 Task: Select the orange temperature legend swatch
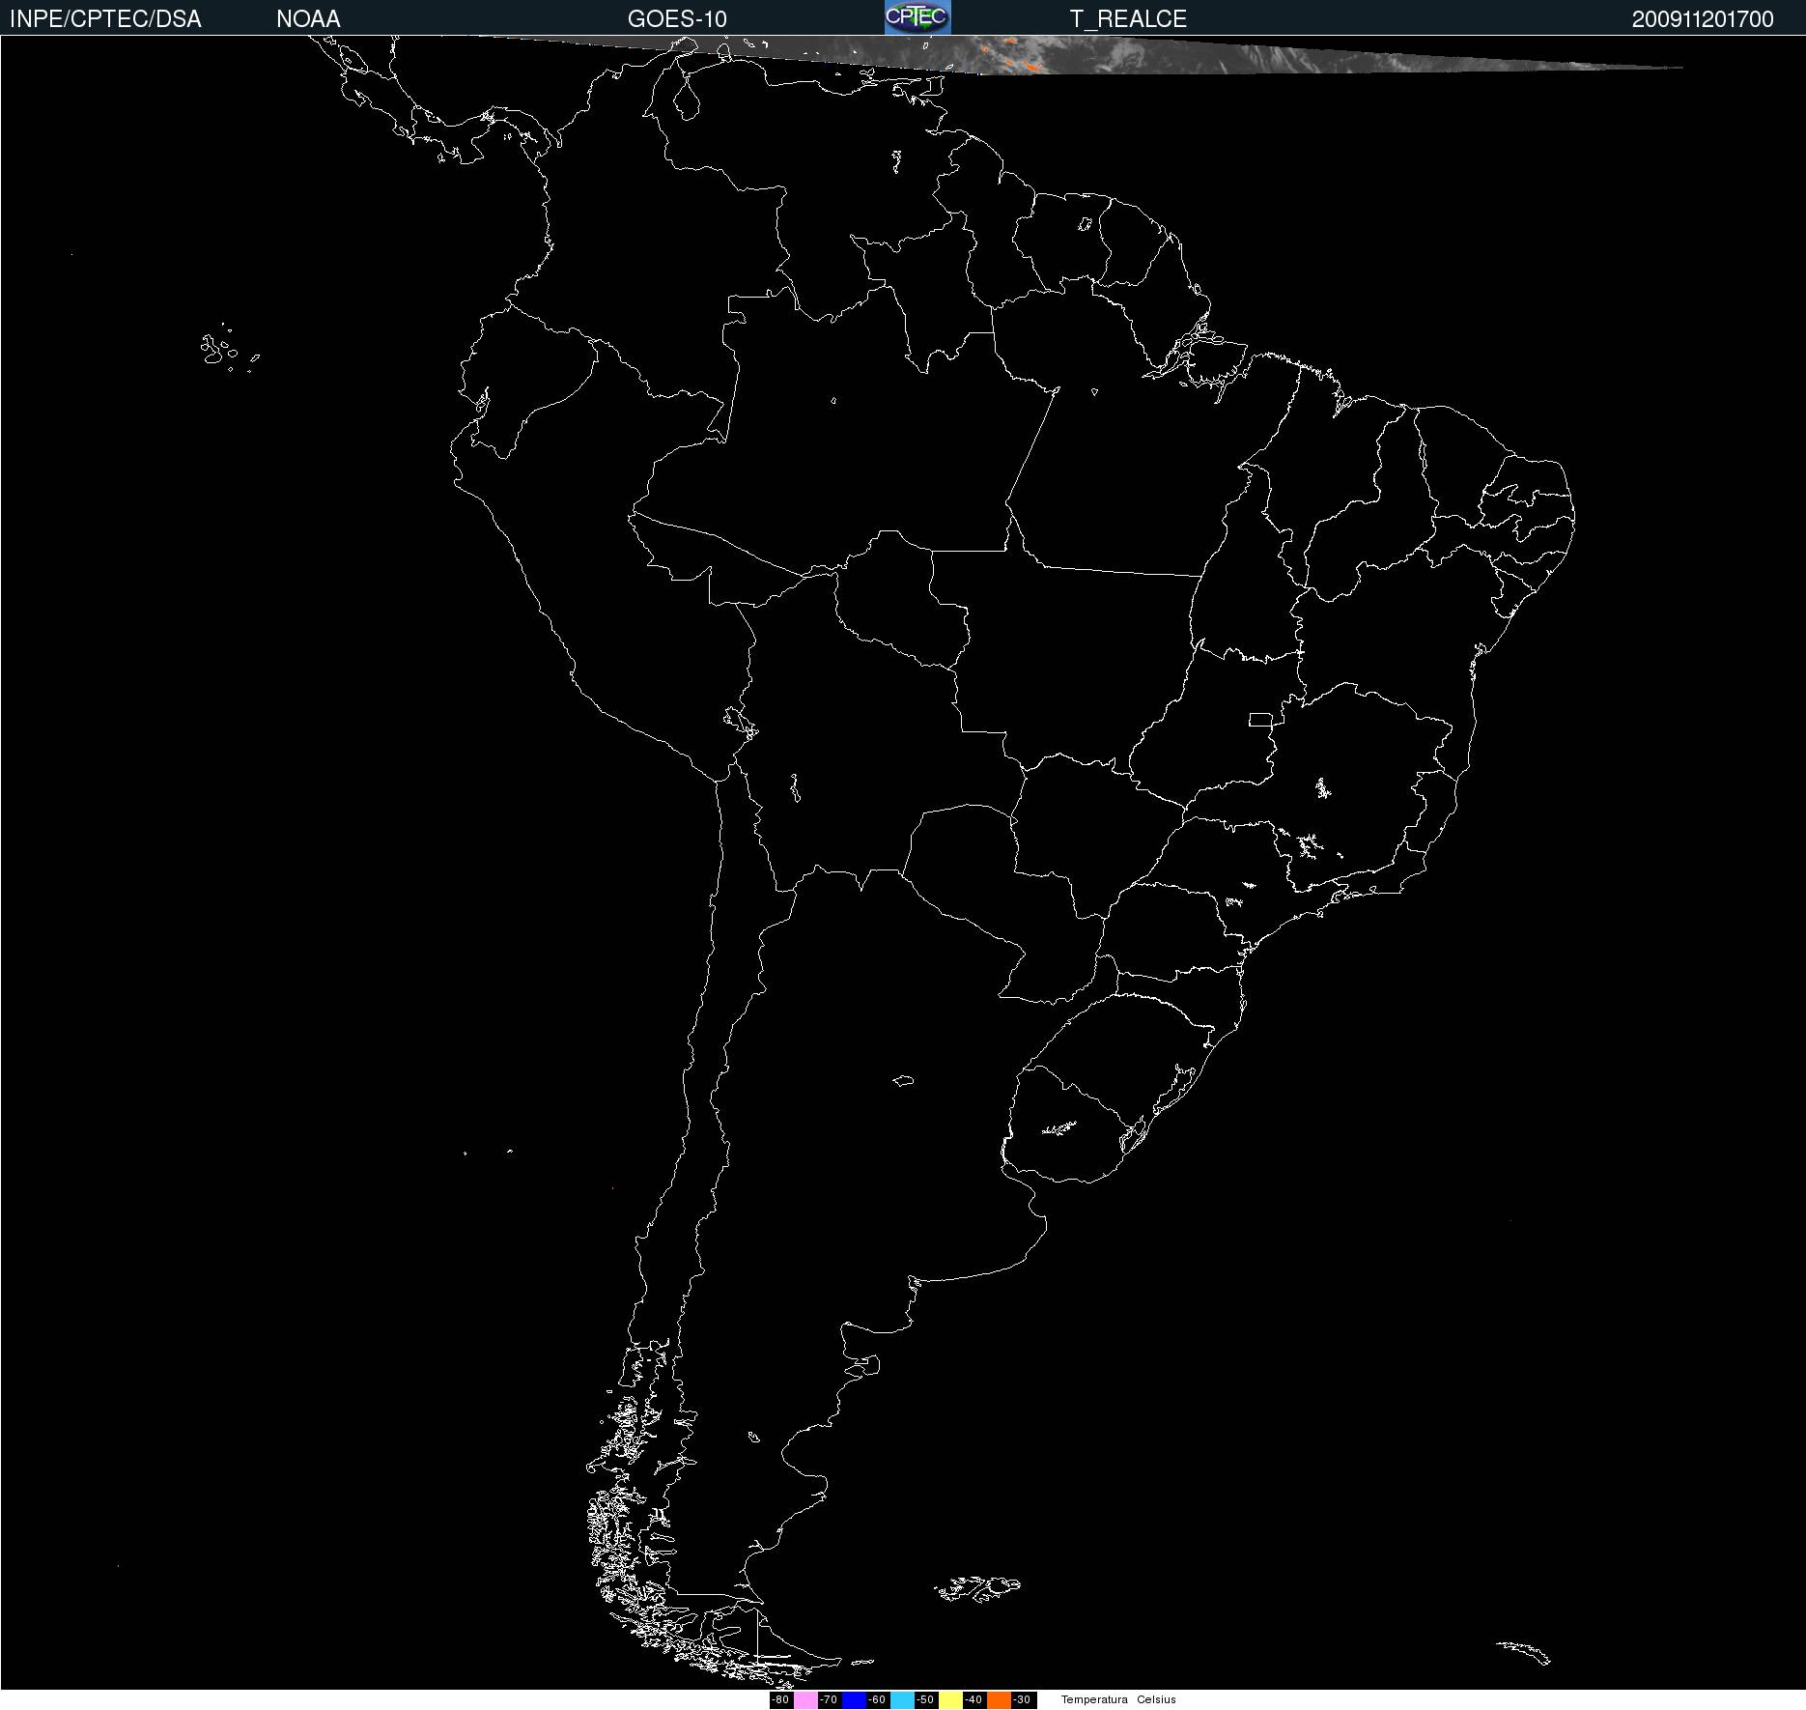tap(999, 1699)
